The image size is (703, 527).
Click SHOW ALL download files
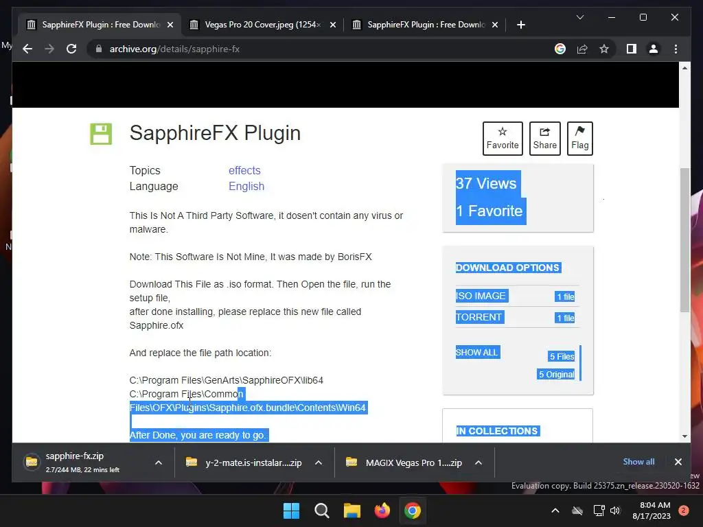pyautogui.click(x=476, y=352)
